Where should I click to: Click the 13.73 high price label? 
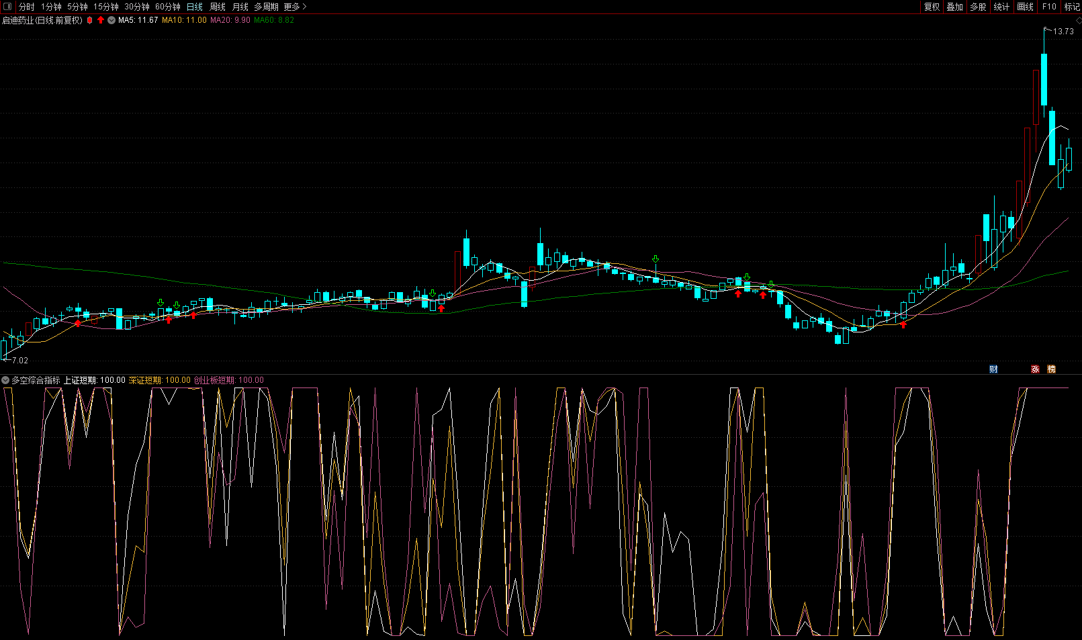click(x=1063, y=32)
